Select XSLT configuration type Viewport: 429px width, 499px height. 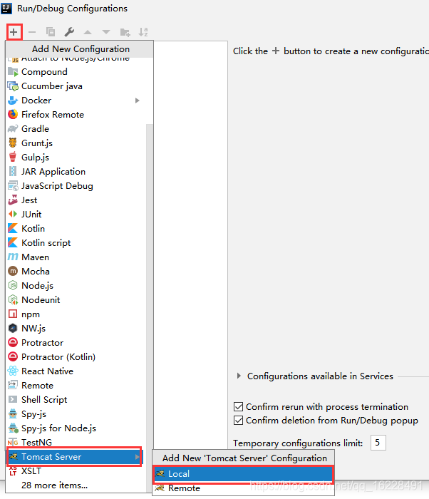(x=76, y=471)
